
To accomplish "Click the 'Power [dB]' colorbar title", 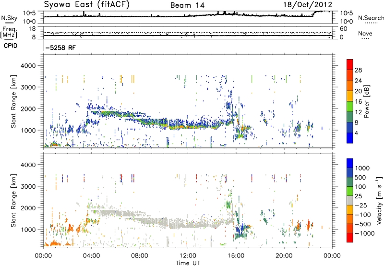I will click(366, 101).
